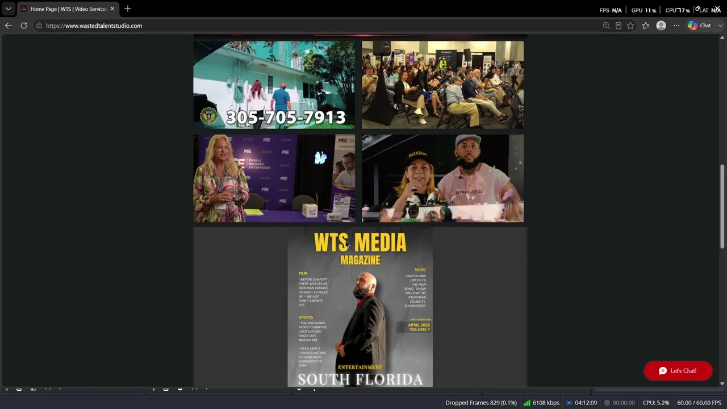This screenshot has height=409, width=727.
Task: Go back to the previous page
Action: click(x=8, y=26)
